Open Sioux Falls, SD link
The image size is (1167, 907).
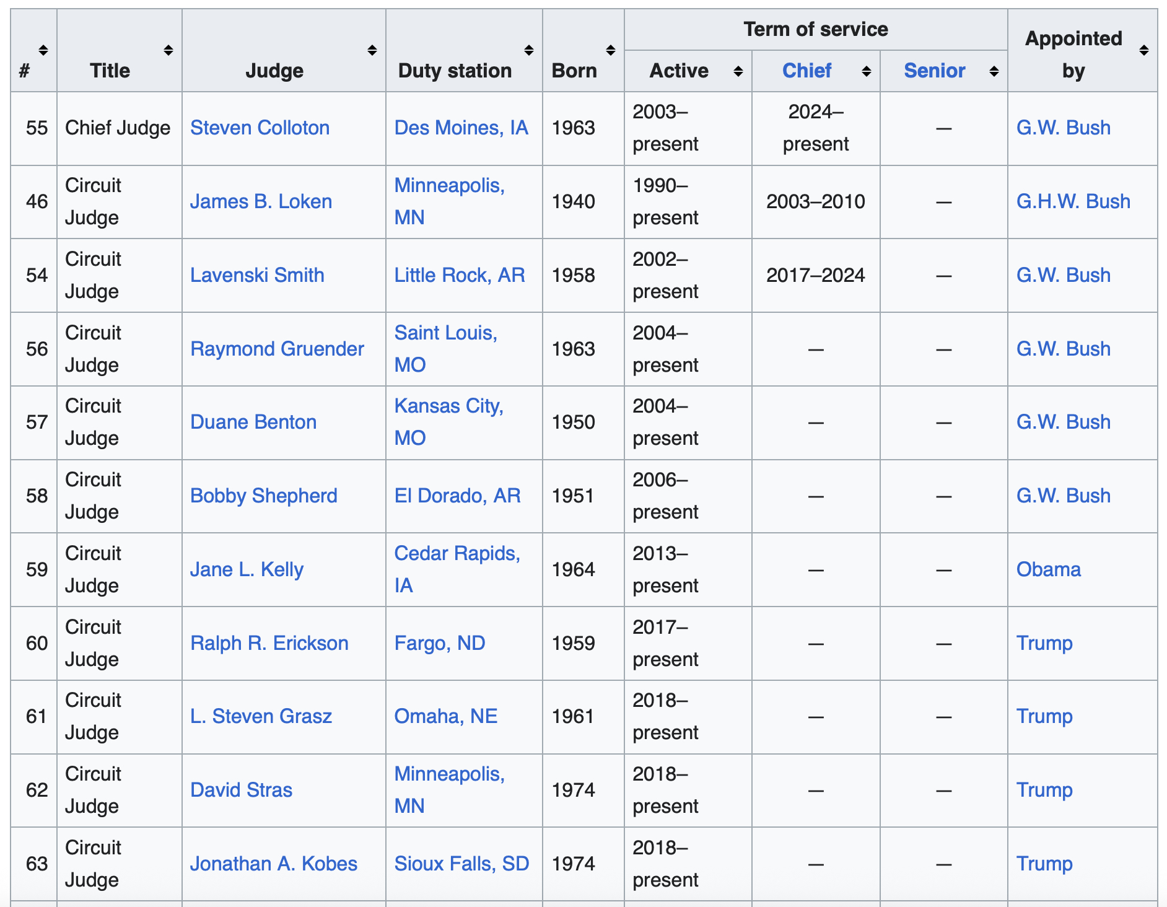click(461, 864)
